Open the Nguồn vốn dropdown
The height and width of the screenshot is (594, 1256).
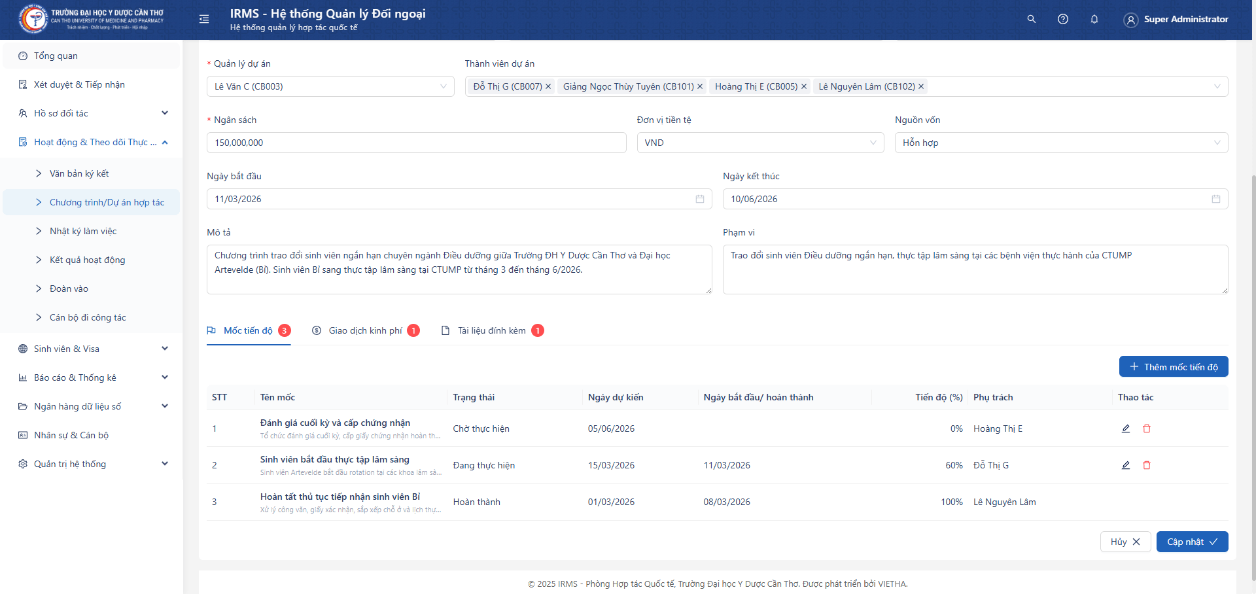coord(1060,143)
